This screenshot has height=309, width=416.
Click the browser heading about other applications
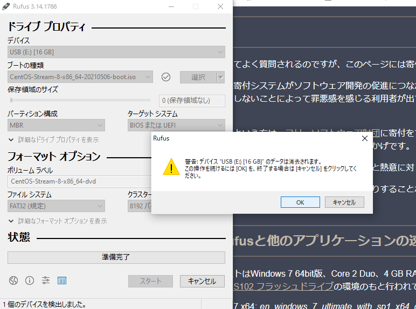[325, 241]
